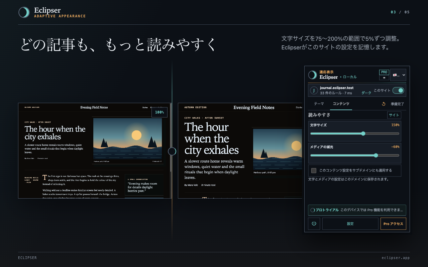Image resolution: width=428 pixels, height=267 pixels.
Task: Click the 準備完了 status text
Action: pos(397,104)
